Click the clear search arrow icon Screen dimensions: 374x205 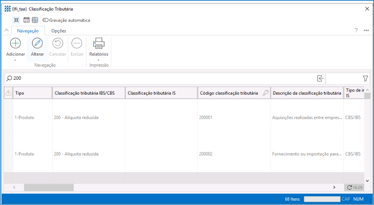321,78
